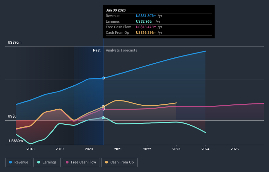The image size is (269, 172).
Task: Click the Analysts Forecasts label
Action: tap(122, 50)
